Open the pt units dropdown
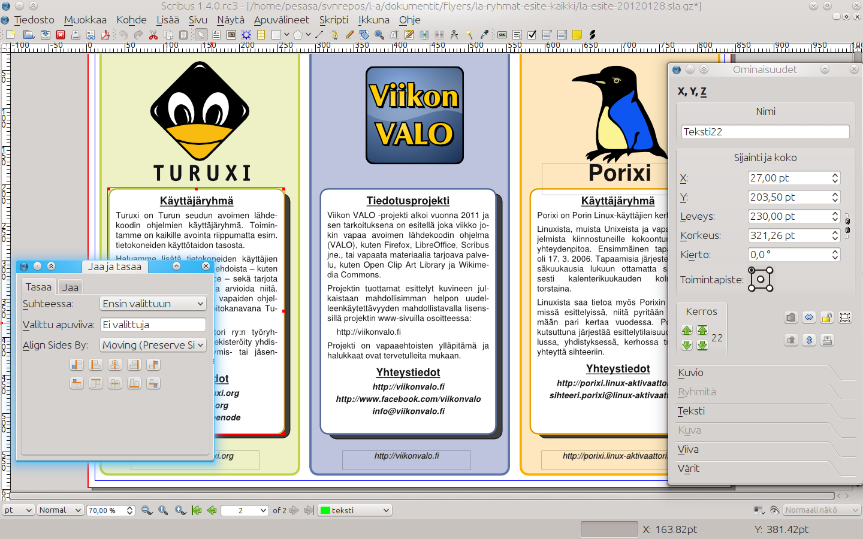The height and width of the screenshot is (539, 863). click(x=17, y=510)
